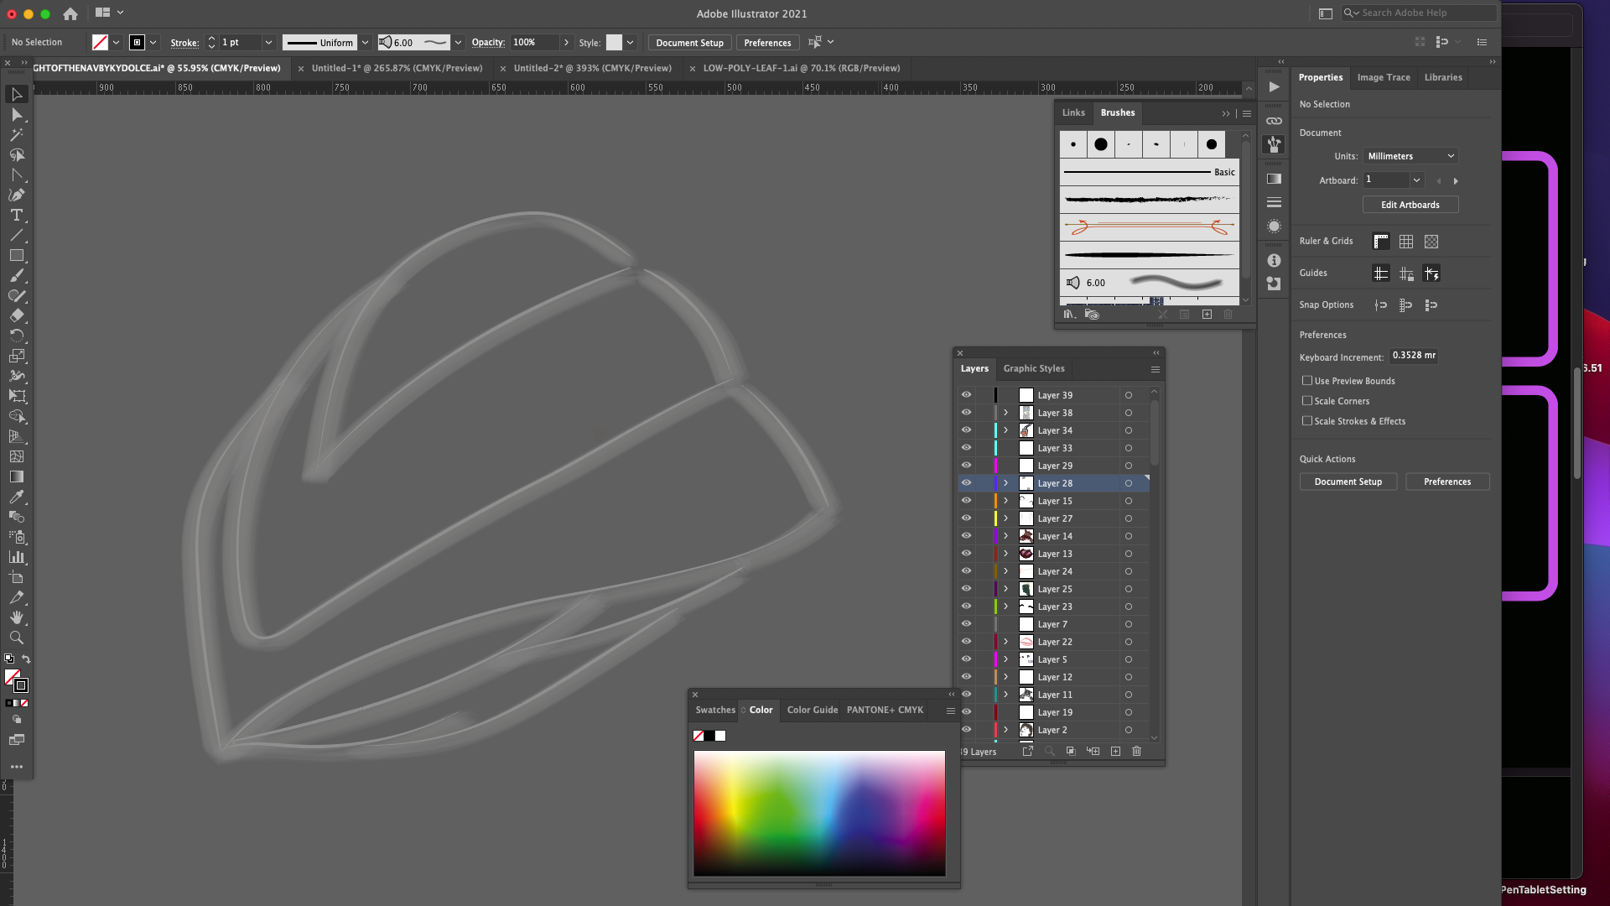Select the Gradient tool
This screenshot has width=1610, height=906.
pyautogui.click(x=16, y=476)
